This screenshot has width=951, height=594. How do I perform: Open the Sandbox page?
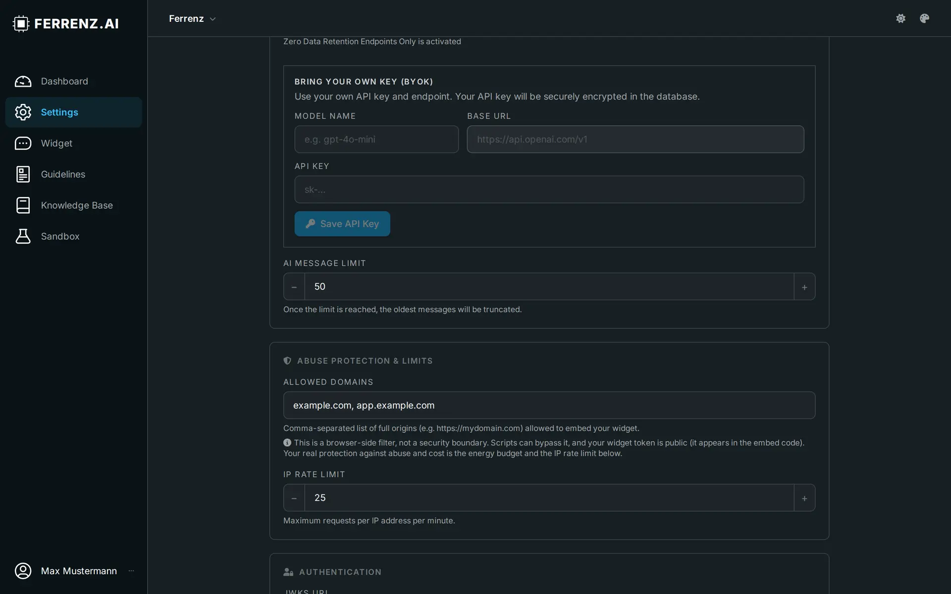click(x=74, y=236)
